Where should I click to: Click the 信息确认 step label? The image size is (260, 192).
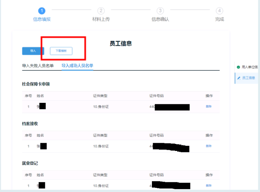pyautogui.click(x=160, y=19)
